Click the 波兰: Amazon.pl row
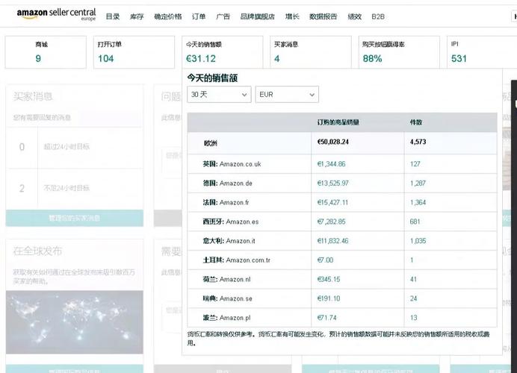Image resolution: width=517 pixels, height=373 pixels. pos(342,318)
